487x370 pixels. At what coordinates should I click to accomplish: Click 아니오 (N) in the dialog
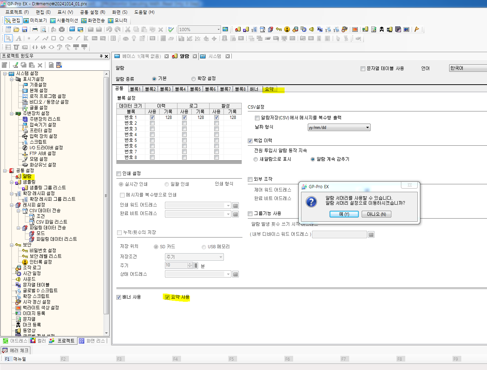click(376, 214)
